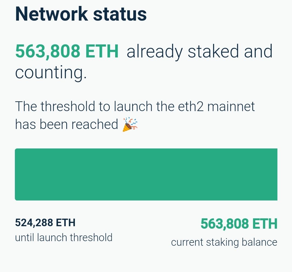This screenshot has height=272, width=292.
Task: Click the large green 563,808 ETH headline figure
Action: coord(67,51)
